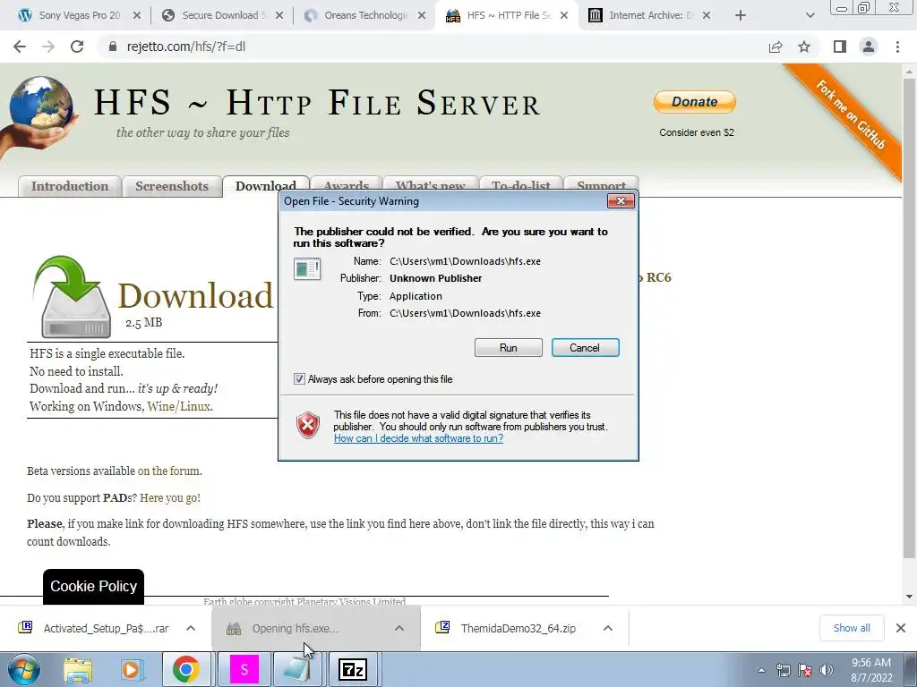Open the Cookie Policy button
Viewport: 917px width, 687px height.
tap(93, 587)
